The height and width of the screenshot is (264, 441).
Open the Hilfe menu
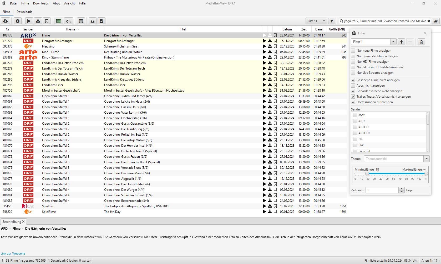82,3
